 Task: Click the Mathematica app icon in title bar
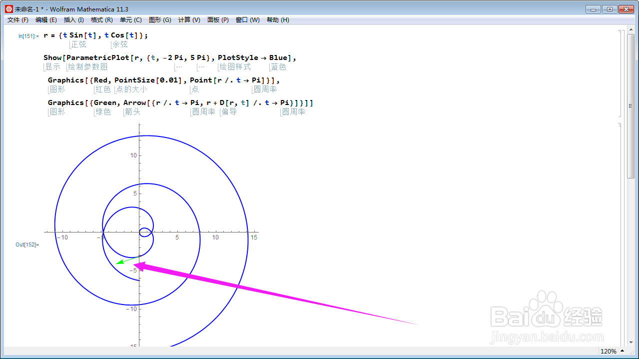(x=9, y=9)
